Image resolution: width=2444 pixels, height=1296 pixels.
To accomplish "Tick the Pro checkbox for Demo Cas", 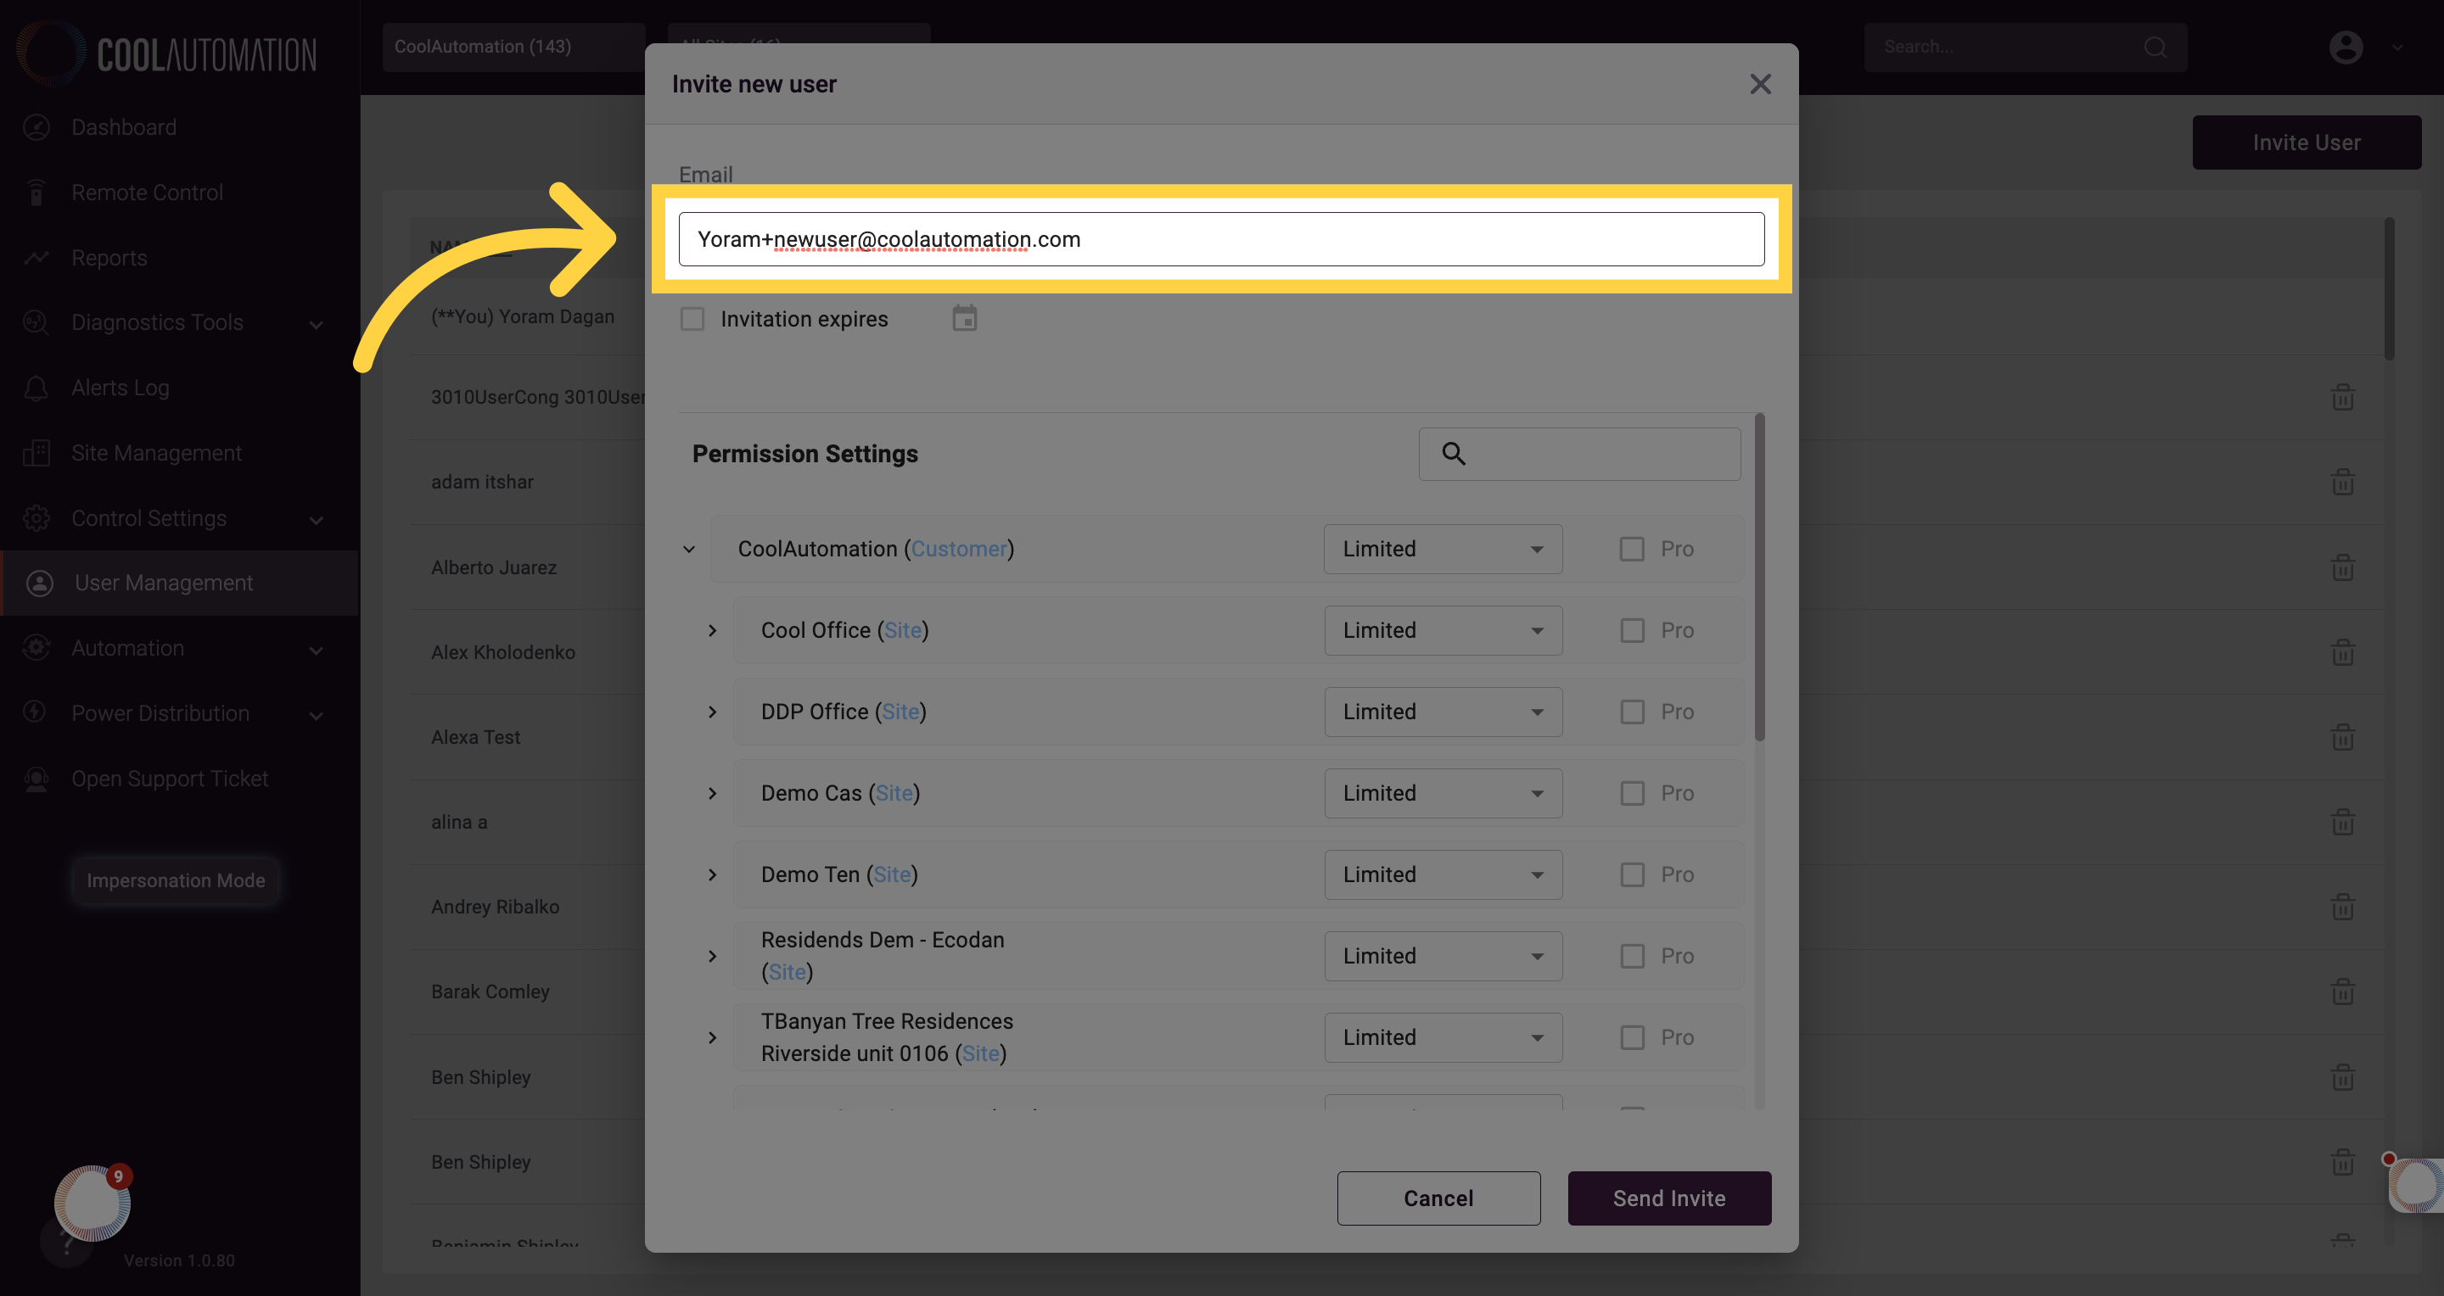I will click(x=1632, y=794).
